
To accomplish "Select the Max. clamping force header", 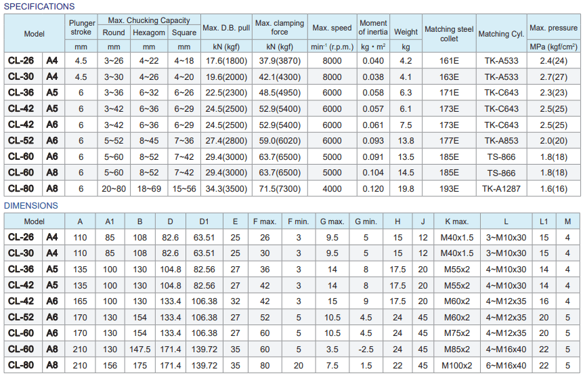I will click(x=279, y=28).
